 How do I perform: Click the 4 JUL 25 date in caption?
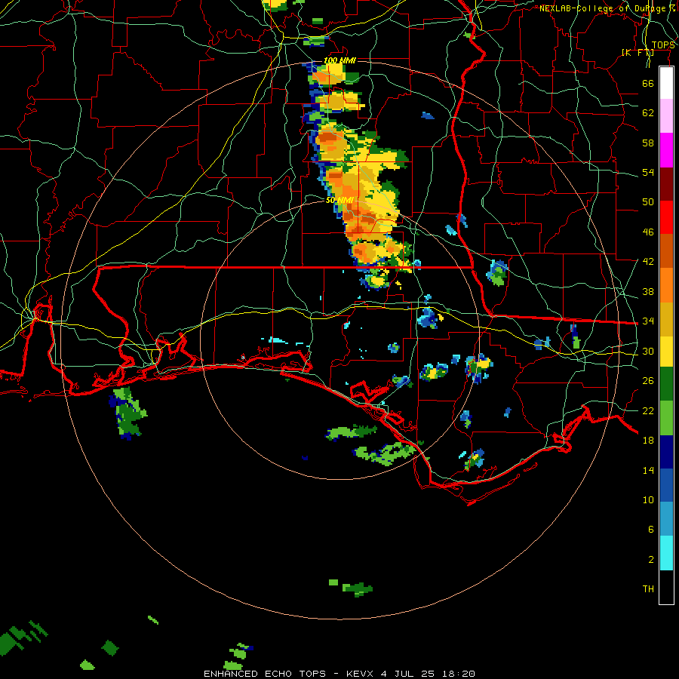pos(408,674)
